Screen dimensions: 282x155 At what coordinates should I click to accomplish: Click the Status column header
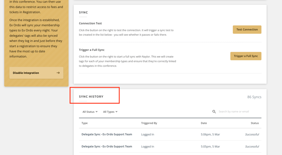tap(255, 123)
